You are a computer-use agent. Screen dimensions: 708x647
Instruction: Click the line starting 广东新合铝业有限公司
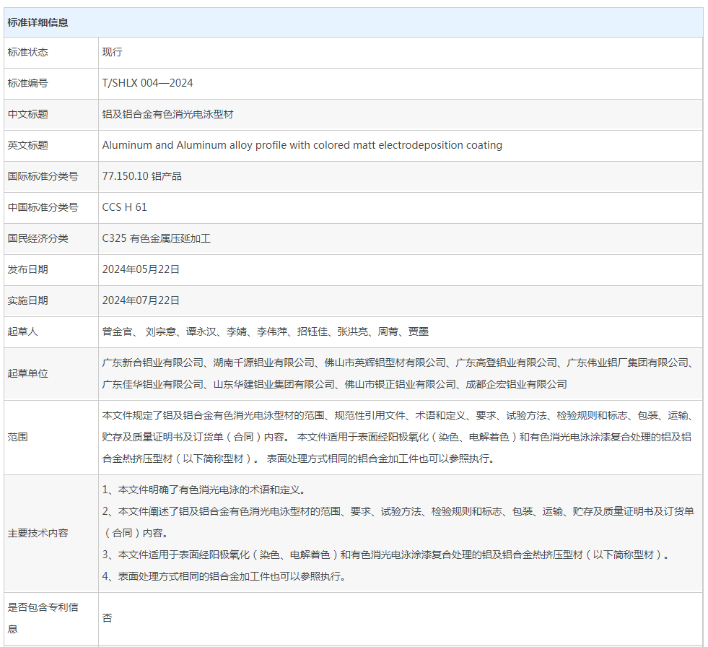(398, 362)
